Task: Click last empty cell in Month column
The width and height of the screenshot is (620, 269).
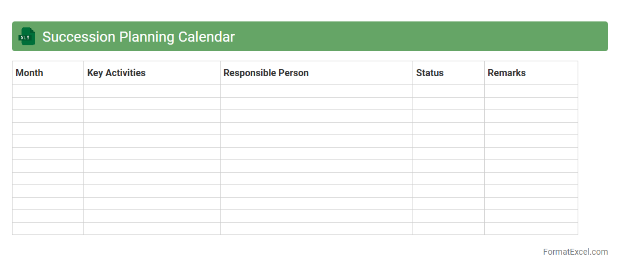Action: tap(48, 229)
